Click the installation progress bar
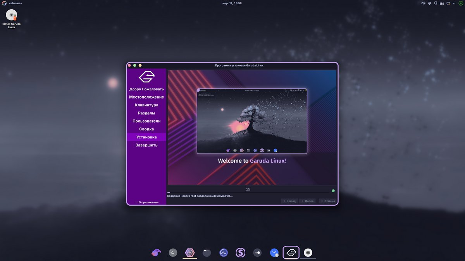 click(x=248, y=192)
